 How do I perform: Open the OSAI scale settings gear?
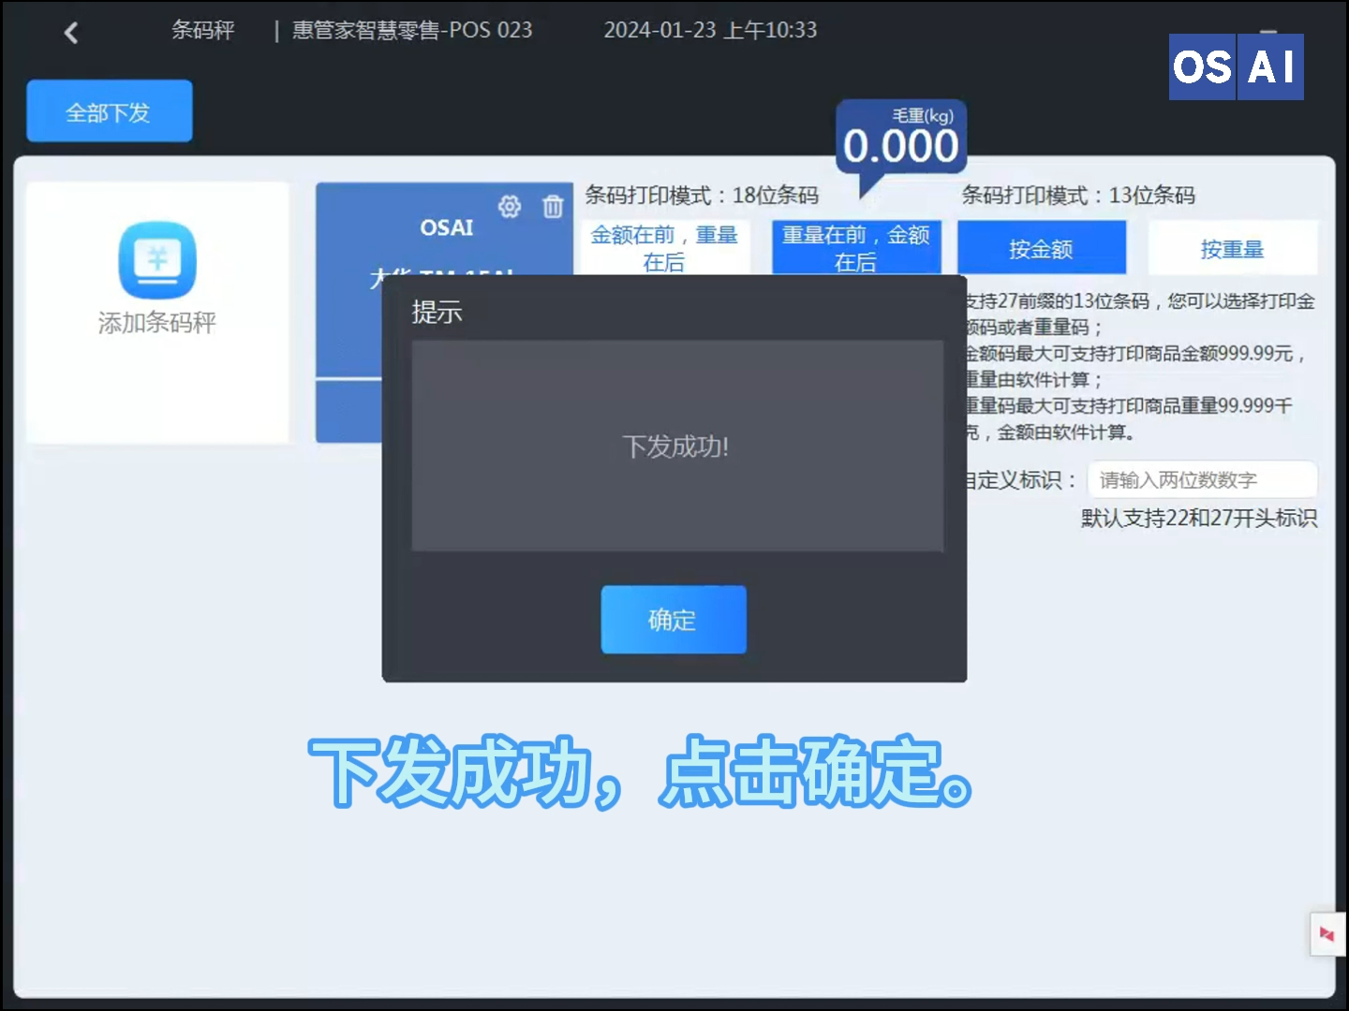(x=510, y=207)
